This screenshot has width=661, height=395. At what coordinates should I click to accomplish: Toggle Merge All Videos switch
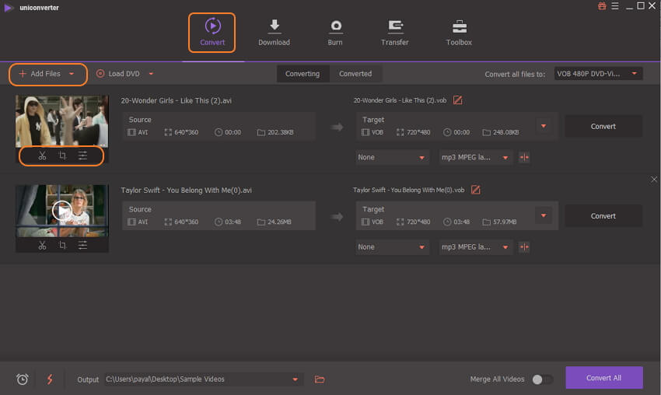point(543,379)
